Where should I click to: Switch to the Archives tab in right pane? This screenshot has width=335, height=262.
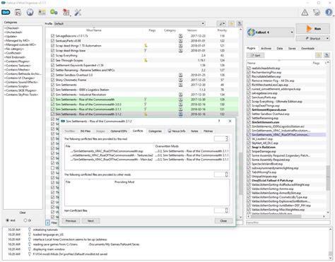coord(266,48)
